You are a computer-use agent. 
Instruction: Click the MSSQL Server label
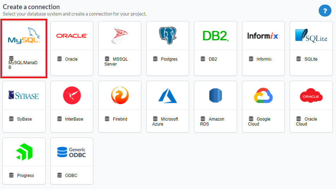tap(116, 62)
